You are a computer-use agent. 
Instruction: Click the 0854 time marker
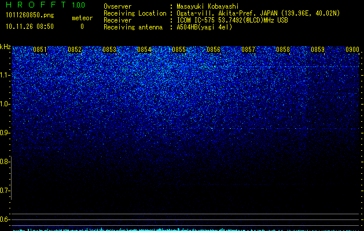[x=144, y=50]
